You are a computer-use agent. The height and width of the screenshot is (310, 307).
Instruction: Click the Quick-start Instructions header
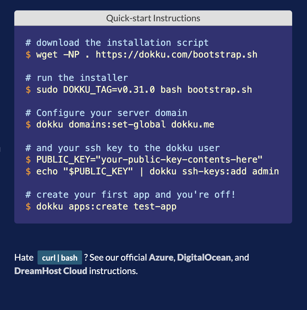tap(153, 18)
